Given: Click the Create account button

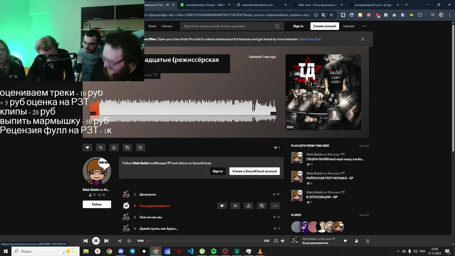Looking at the screenshot, I should click(325, 26).
